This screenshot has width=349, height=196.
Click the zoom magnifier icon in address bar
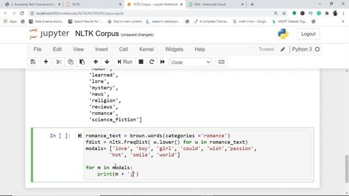[276, 13]
